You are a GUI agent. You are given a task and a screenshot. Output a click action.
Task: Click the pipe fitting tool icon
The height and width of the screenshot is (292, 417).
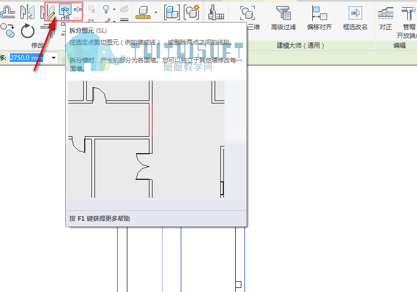pos(216,12)
